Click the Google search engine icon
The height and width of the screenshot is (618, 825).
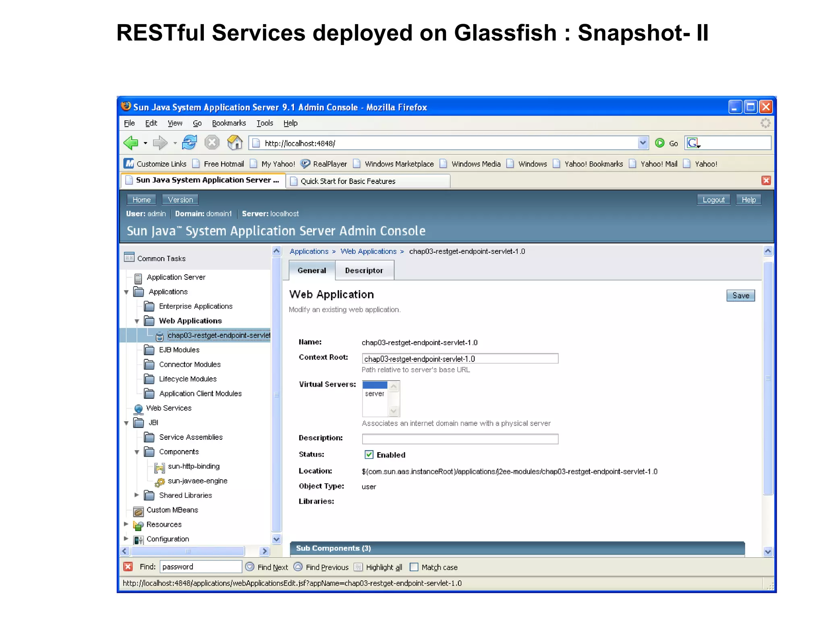(x=693, y=143)
